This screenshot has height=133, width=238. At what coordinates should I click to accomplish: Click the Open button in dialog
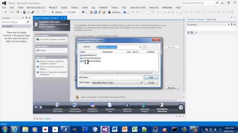point(151,77)
